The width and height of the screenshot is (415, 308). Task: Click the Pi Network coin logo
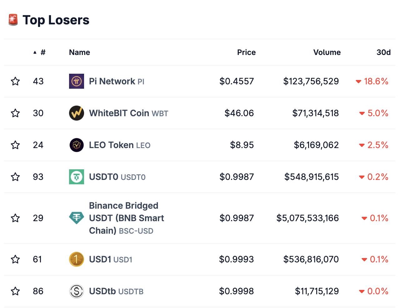77,81
